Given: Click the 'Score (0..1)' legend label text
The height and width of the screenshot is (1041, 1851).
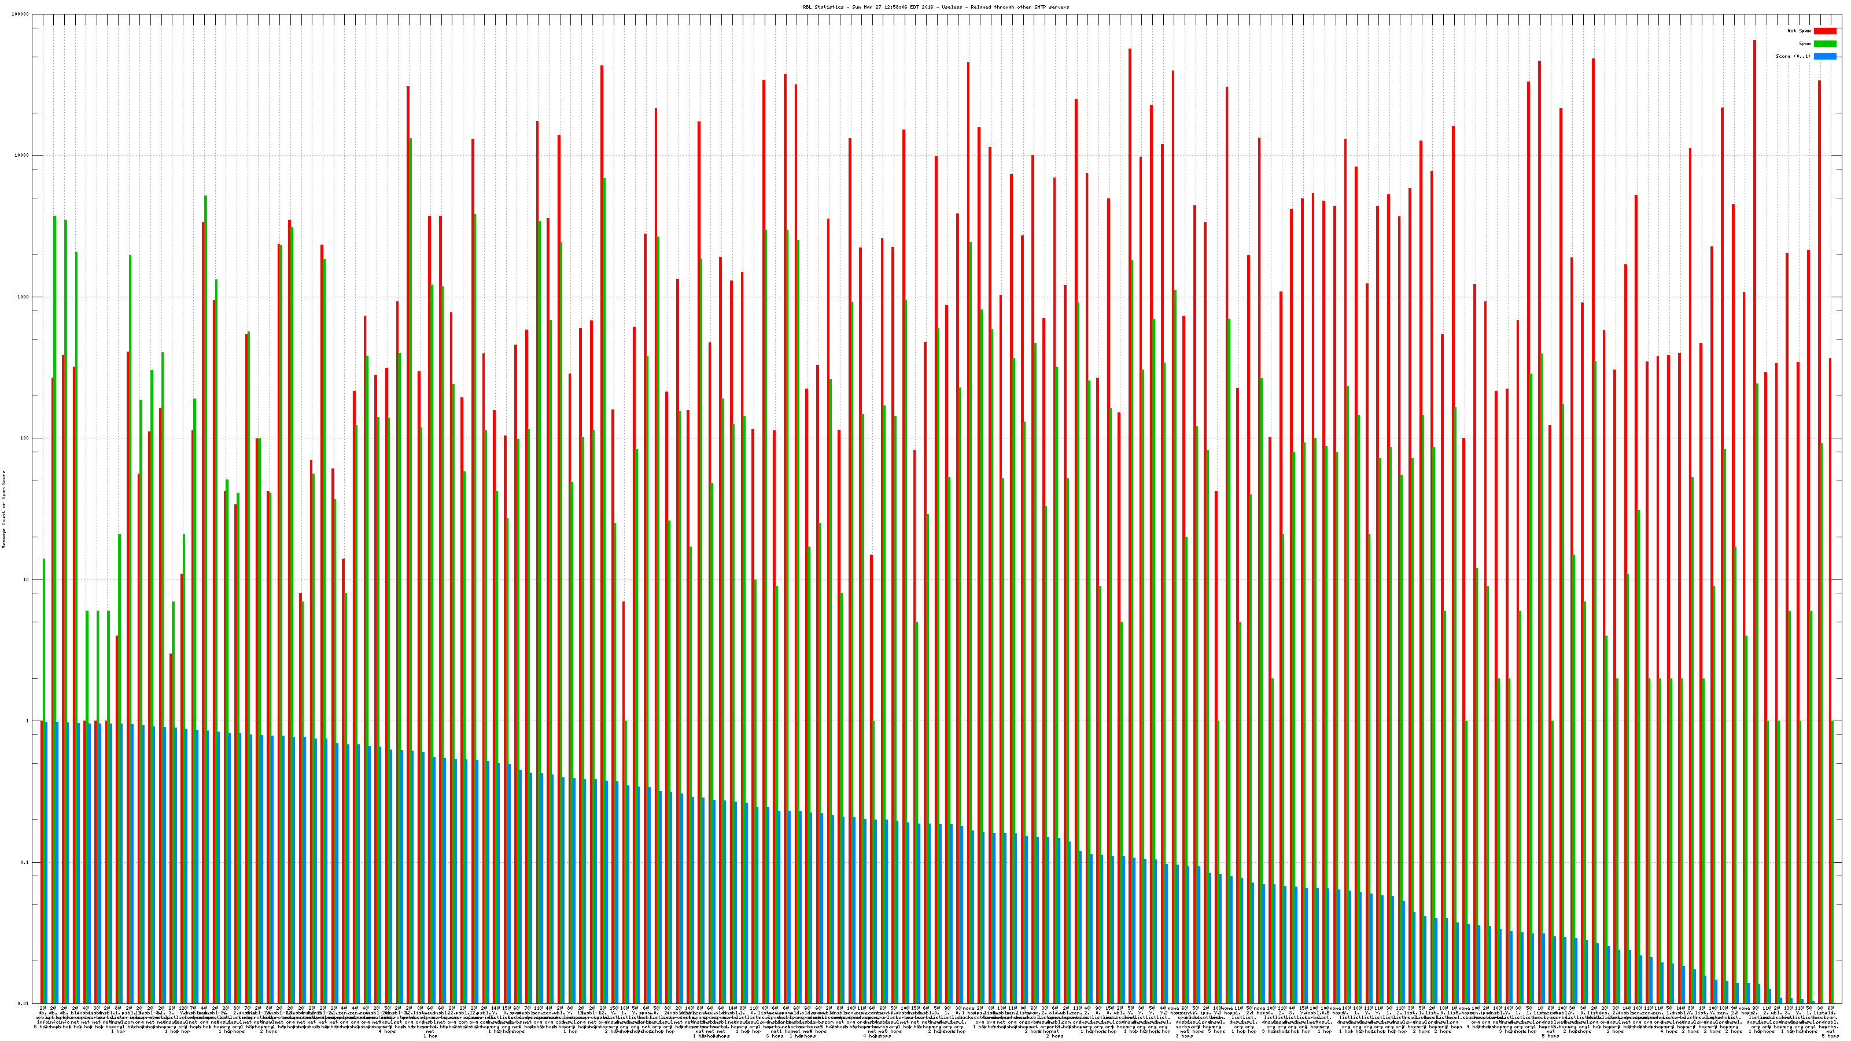Looking at the screenshot, I should click(x=1793, y=56).
